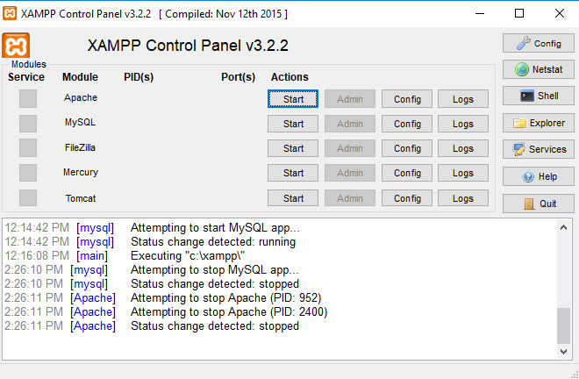Open Config with the wrench icon
The width and height of the screenshot is (579, 379).
539,44
